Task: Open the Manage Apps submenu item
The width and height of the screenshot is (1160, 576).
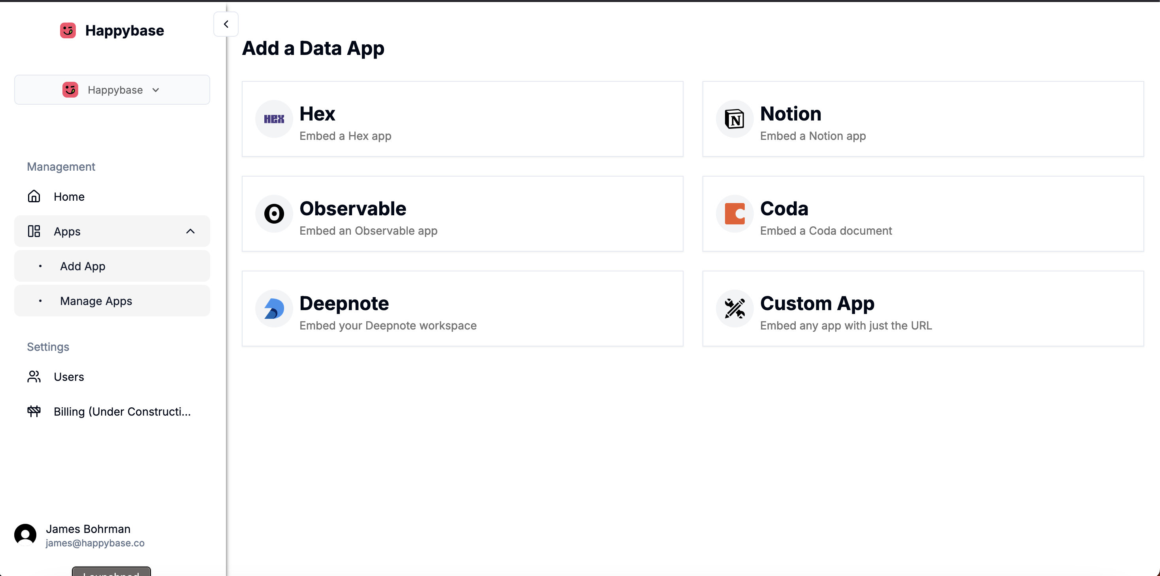Action: pyautogui.click(x=112, y=300)
